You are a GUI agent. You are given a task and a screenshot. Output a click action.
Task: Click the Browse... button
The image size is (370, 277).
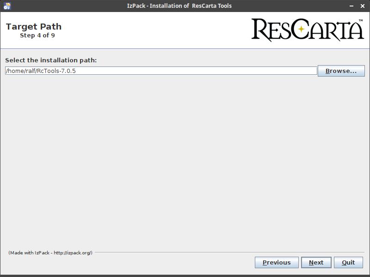(341, 71)
